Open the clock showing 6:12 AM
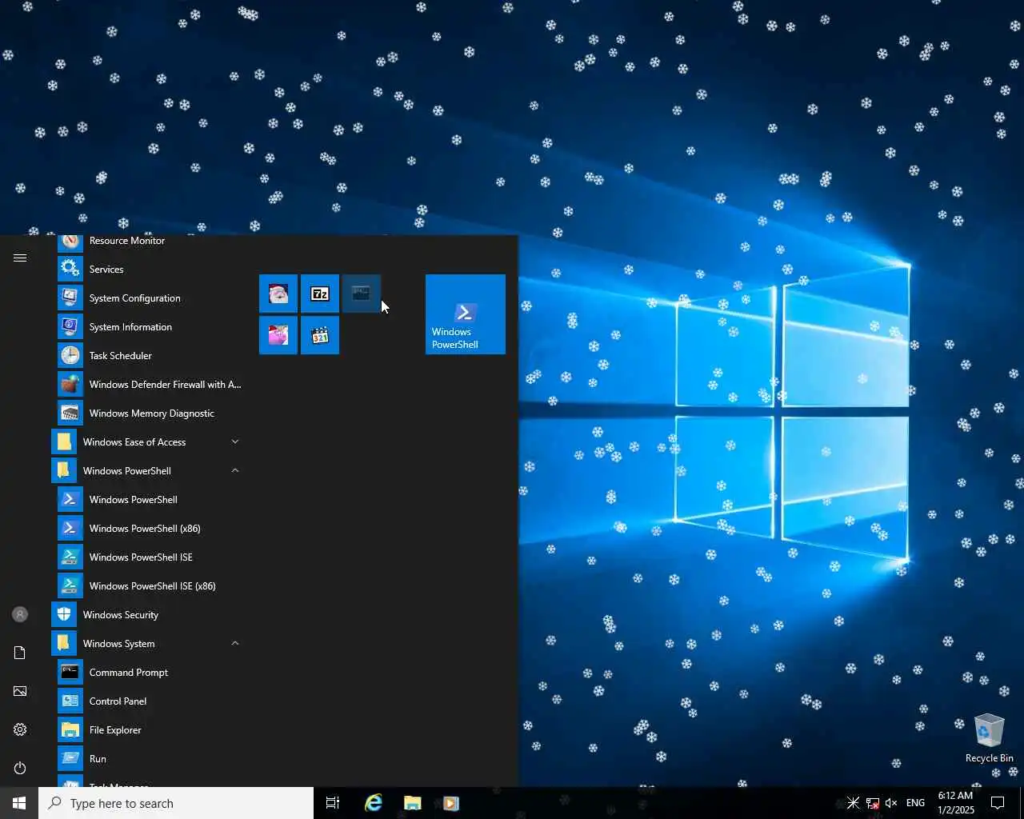The width and height of the screenshot is (1024, 819). (x=956, y=803)
